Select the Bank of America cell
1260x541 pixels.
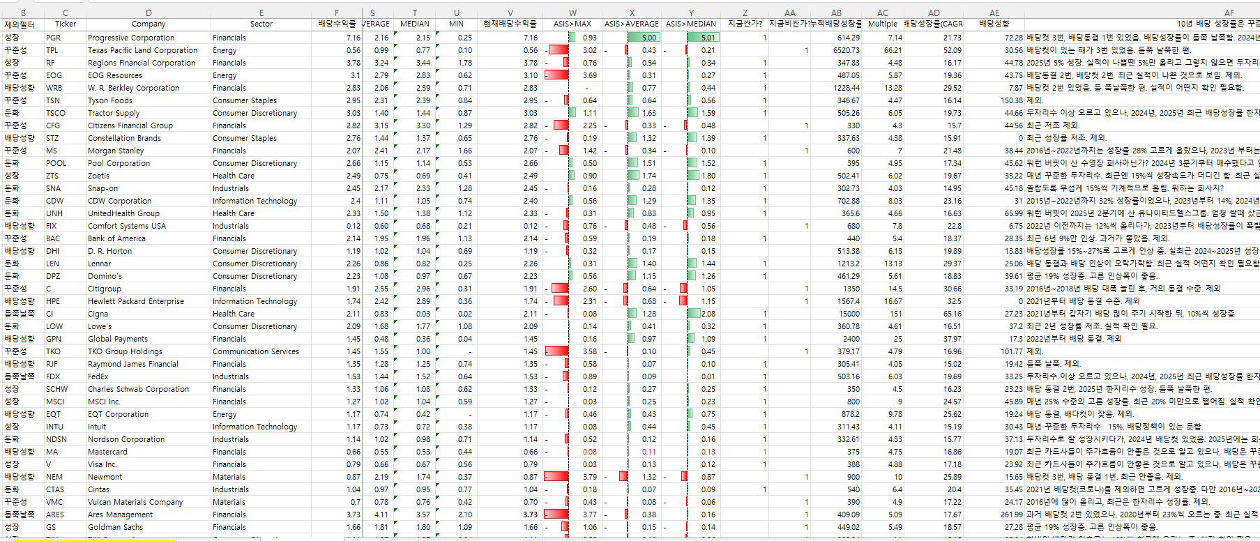(x=149, y=238)
